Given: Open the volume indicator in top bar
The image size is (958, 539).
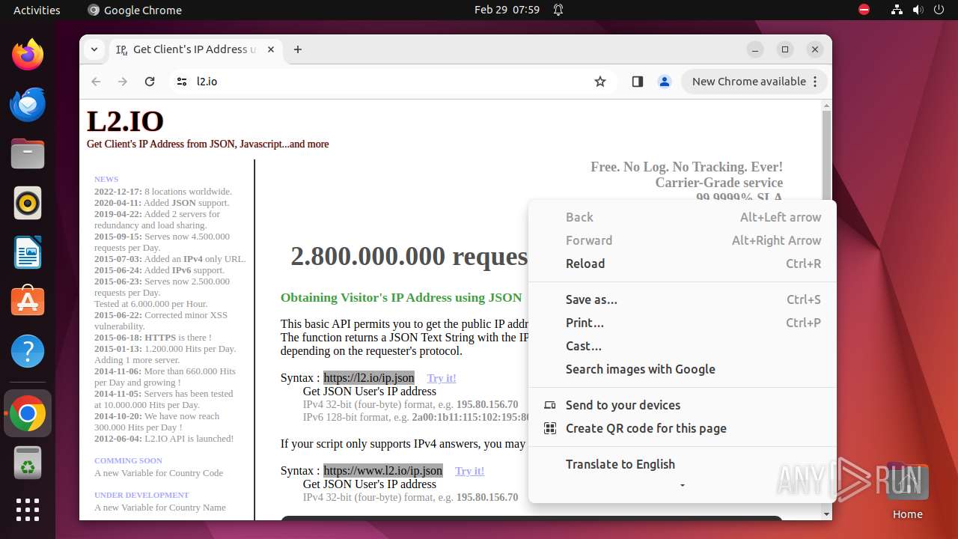Looking at the screenshot, I should pyautogui.click(x=918, y=10).
